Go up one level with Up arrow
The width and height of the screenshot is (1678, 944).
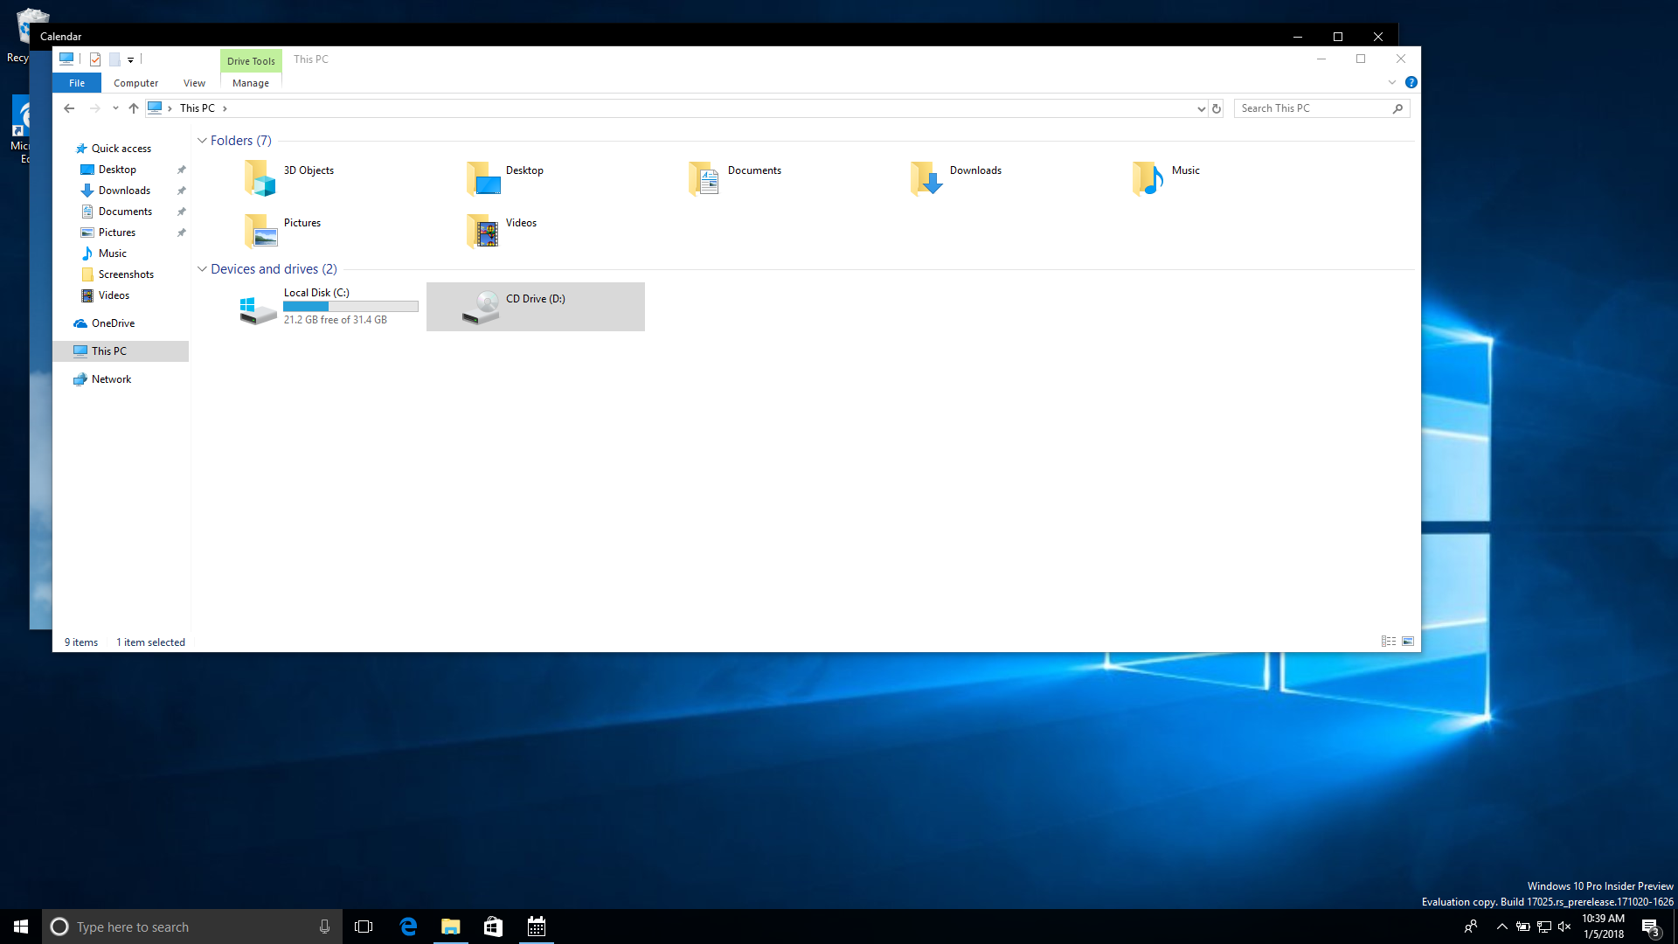(x=133, y=108)
